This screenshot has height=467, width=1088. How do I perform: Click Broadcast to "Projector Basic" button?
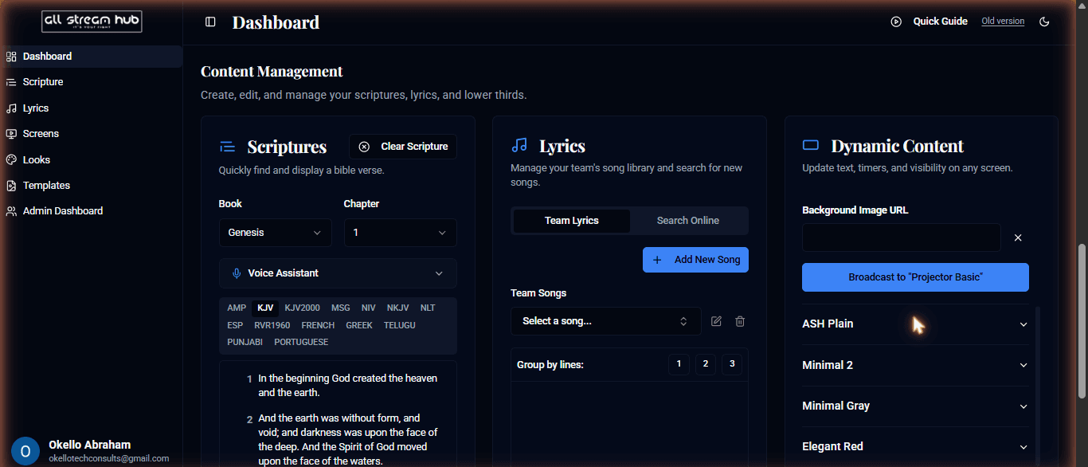[915, 277]
